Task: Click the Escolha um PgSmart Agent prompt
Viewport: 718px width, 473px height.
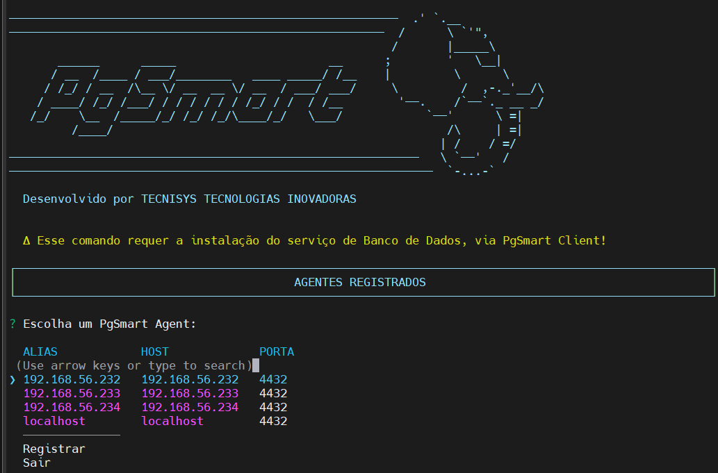Action: (x=109, y=324)
